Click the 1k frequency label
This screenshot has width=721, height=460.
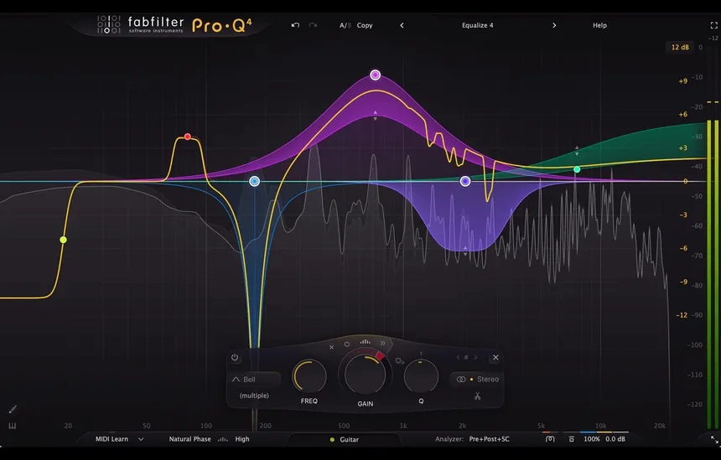click(403, 426)
